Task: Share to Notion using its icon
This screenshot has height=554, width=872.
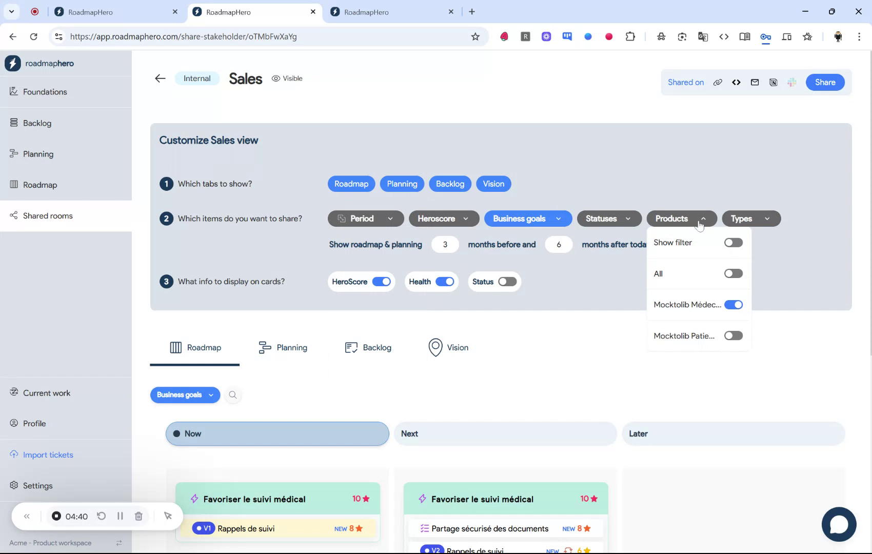Action: click(773, 82)
